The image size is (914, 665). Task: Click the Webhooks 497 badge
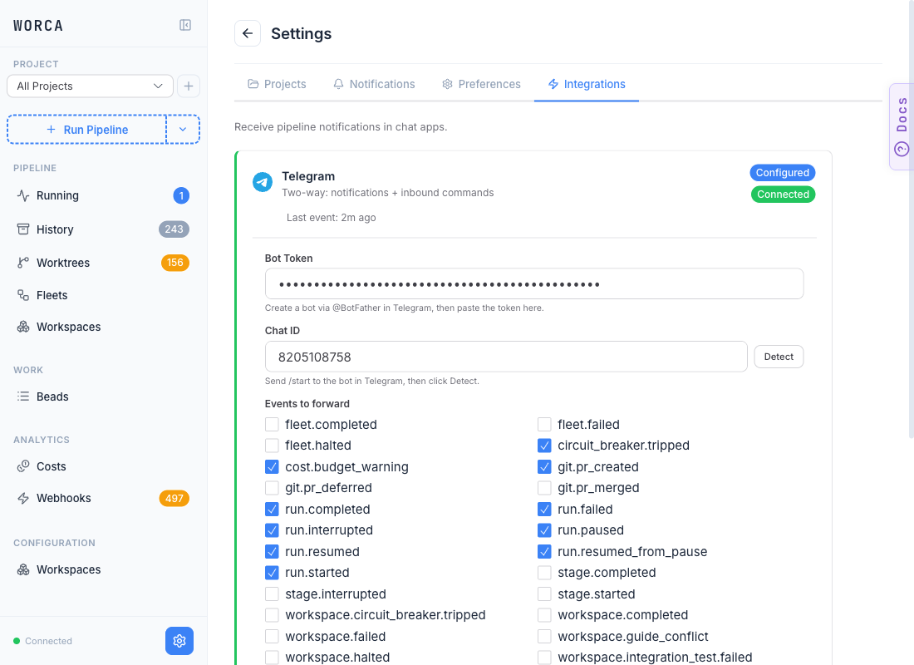point(174,498)
